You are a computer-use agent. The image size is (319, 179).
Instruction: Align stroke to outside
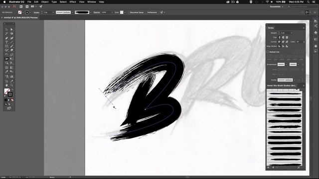pos(287,46)
